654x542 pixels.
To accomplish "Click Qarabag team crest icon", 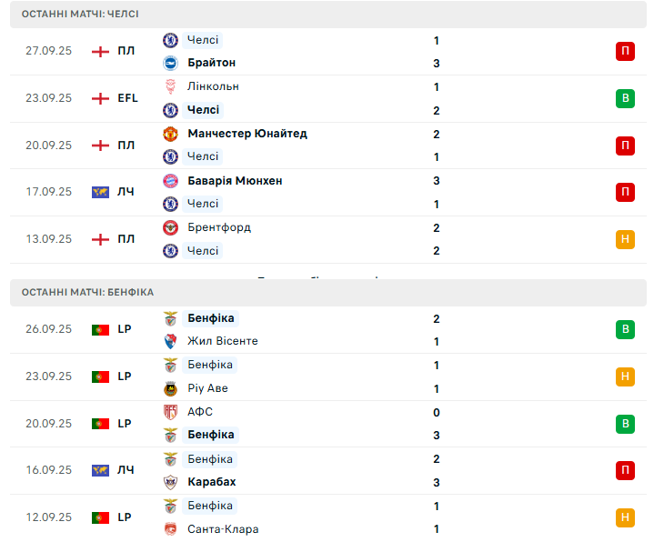I will [170, 482].
